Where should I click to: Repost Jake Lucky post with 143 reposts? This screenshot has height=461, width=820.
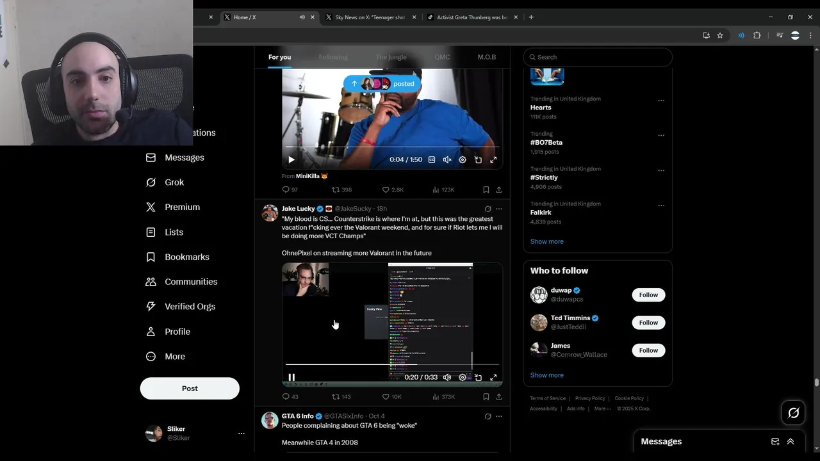click(341, 397)
